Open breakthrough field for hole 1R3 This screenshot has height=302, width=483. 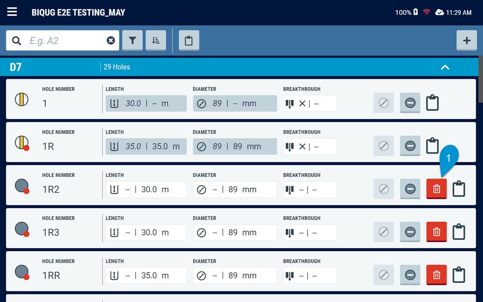[x=310, y=233]
